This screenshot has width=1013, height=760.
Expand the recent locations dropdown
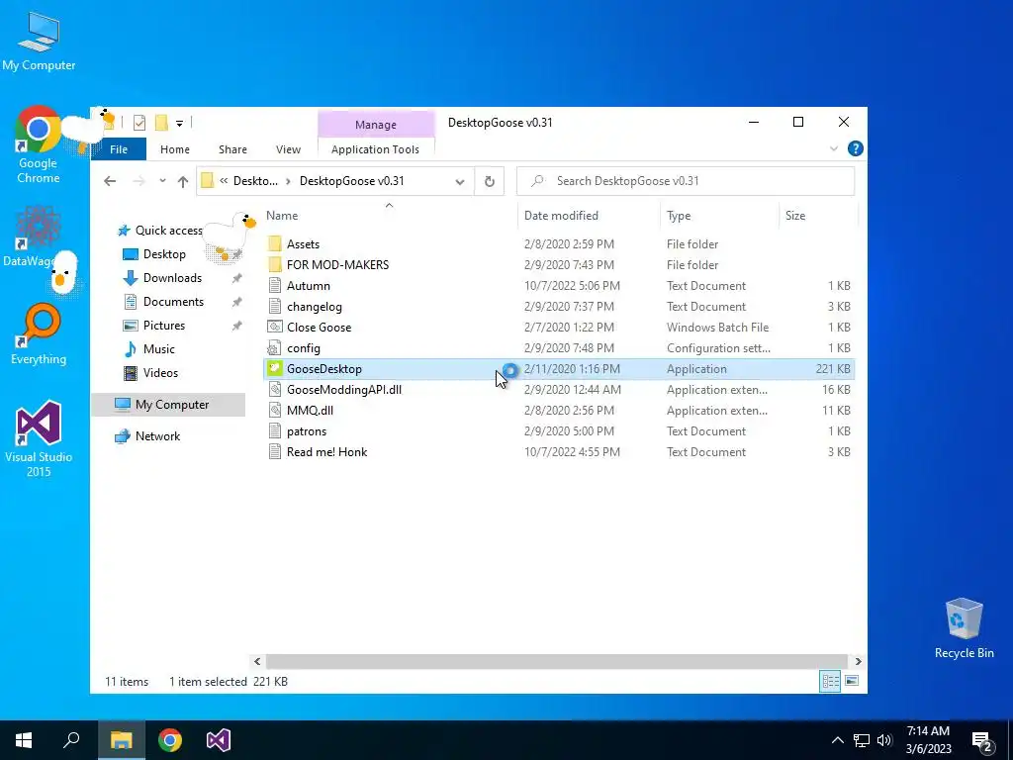(x=162, y=181)
